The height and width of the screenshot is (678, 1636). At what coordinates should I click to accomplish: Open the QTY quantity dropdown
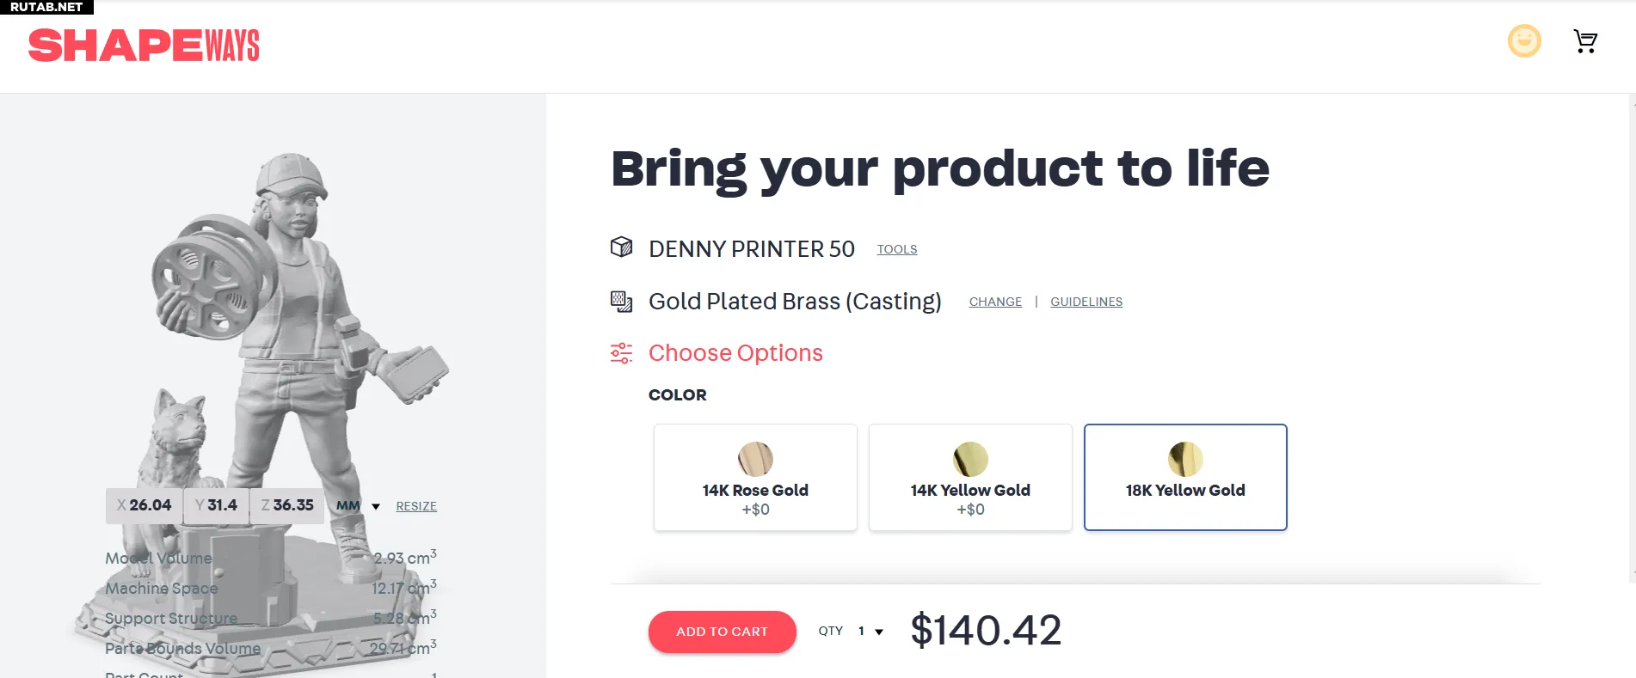[x=870, y=632]
